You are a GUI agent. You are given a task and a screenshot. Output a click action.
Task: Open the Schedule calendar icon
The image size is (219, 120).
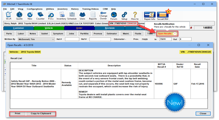[x=72, y=16]
